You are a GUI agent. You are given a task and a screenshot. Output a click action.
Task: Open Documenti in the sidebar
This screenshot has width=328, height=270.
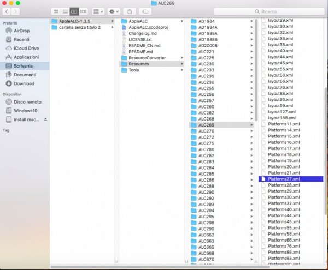[x=25, y=75]
